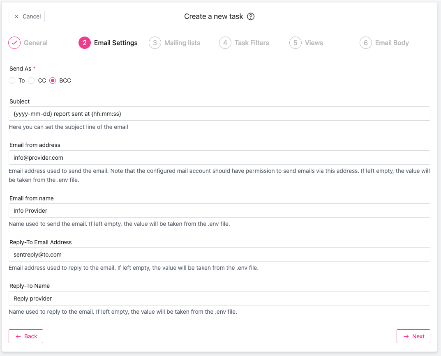Click the step 2 Email Settings circle
The height and width of the screenshot is (356, 441).
[84, 43]
